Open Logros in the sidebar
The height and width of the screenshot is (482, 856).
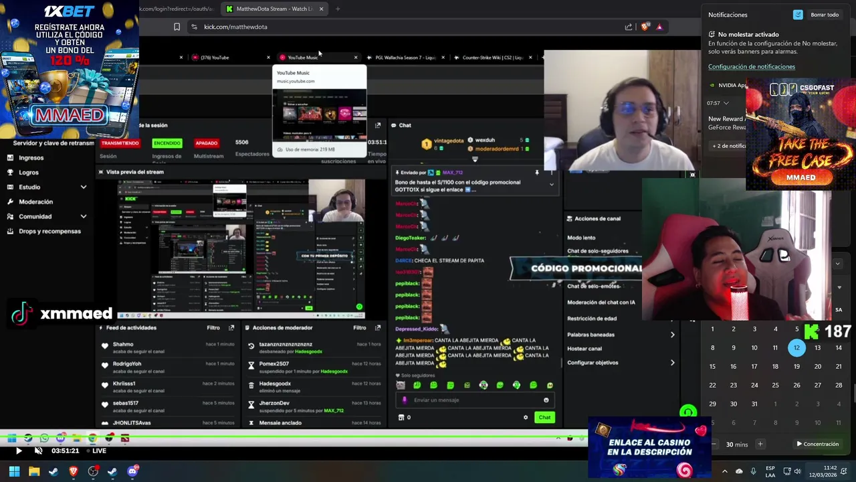(28, 173)
